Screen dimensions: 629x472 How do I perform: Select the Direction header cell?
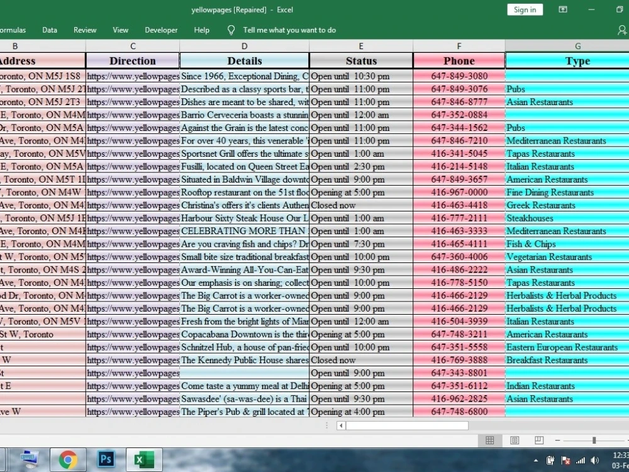tap(133, 60)
